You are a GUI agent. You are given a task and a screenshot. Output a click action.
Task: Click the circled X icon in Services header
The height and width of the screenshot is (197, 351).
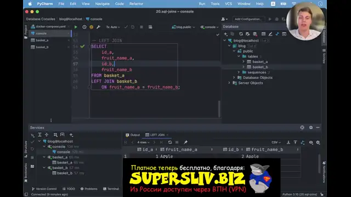click(302, 128)
